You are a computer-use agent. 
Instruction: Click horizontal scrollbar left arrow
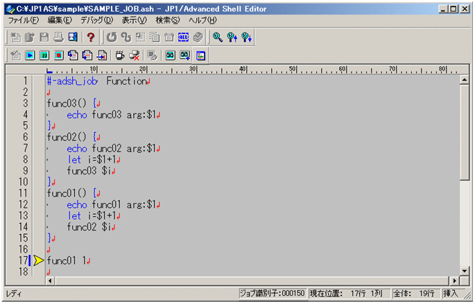[x=51, y=280]
